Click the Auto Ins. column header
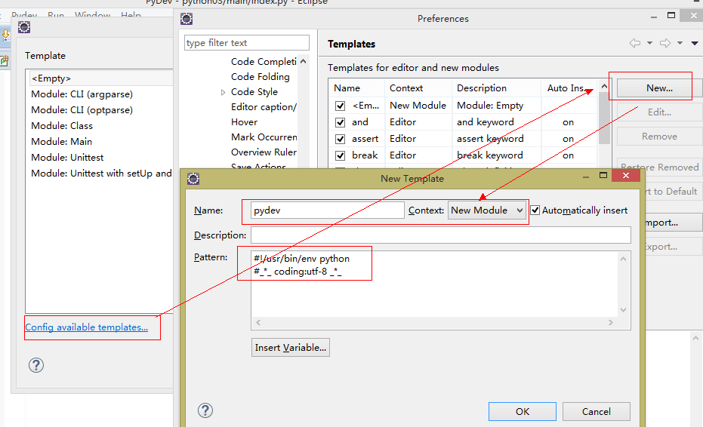Image resolution: width=703 pixels, height=427 pixels. coord(569,88)
